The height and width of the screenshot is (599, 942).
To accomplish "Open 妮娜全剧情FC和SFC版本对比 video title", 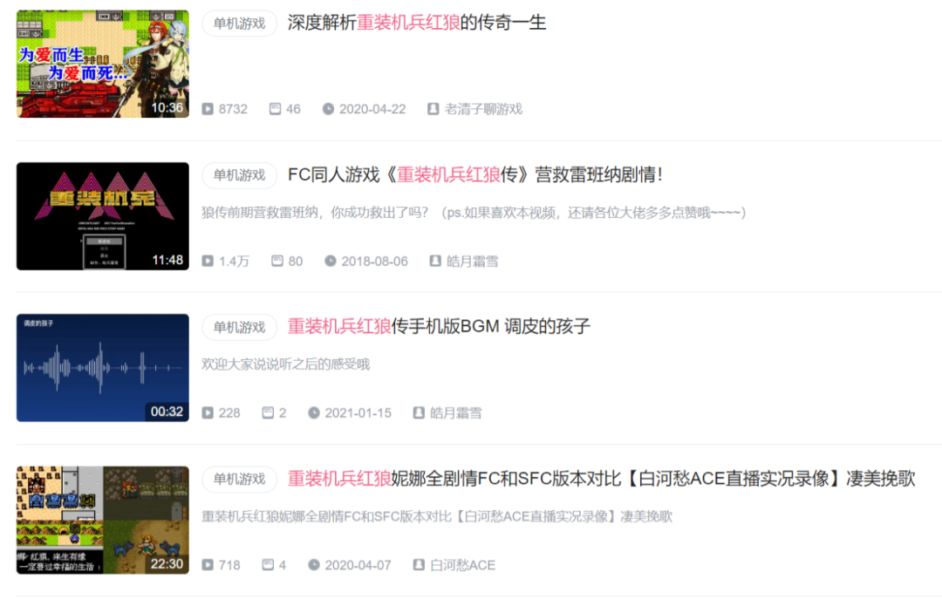I will coord(601,478).
